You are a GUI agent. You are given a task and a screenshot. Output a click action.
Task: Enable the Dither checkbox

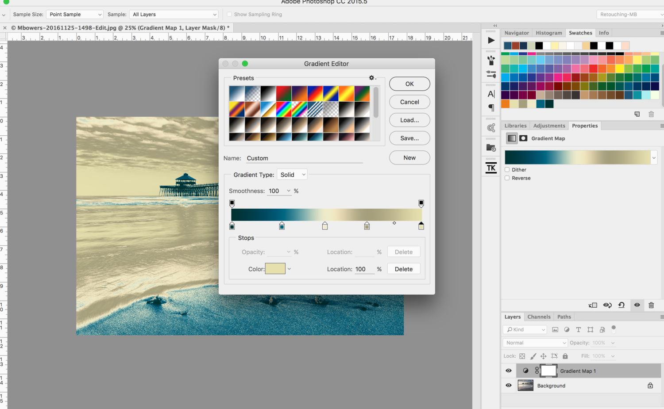pyautogui.click(x=507, y=170)
